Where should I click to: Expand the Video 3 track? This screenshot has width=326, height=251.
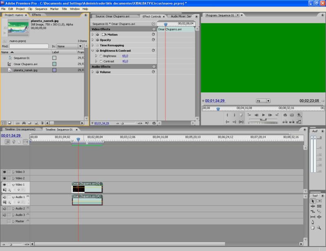pyautogui.click(x=13, y=172)
